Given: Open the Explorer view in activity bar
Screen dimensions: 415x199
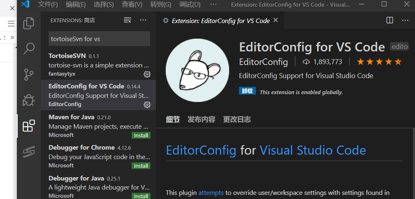Looking at the screenshot, I should (28, 23).
